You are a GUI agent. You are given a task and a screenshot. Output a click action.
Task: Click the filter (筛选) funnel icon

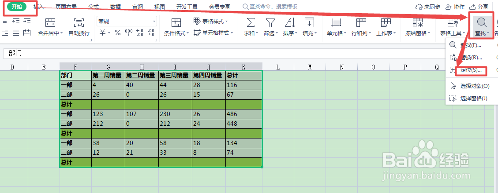pyautogui.click(x=270, y=22)
